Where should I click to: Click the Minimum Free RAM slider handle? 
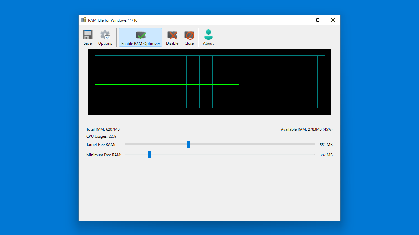pyautogui.click(x=150, y=154)
